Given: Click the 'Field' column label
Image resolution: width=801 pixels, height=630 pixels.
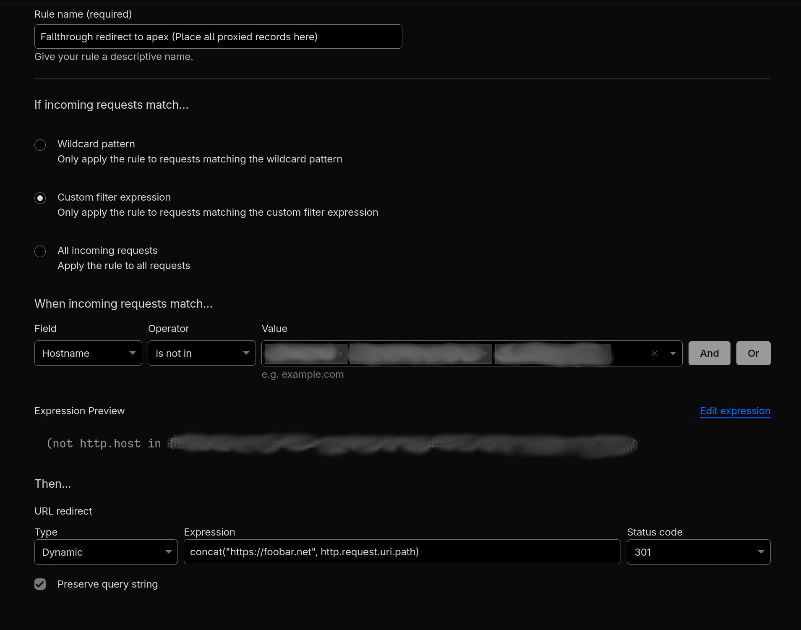Looking at the screenshot, I should [45, 329].
